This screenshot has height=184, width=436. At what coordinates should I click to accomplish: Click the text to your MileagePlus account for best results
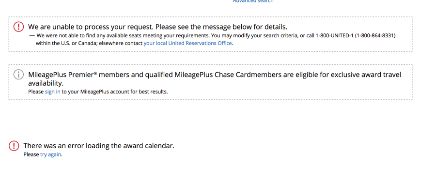(114, 92)
